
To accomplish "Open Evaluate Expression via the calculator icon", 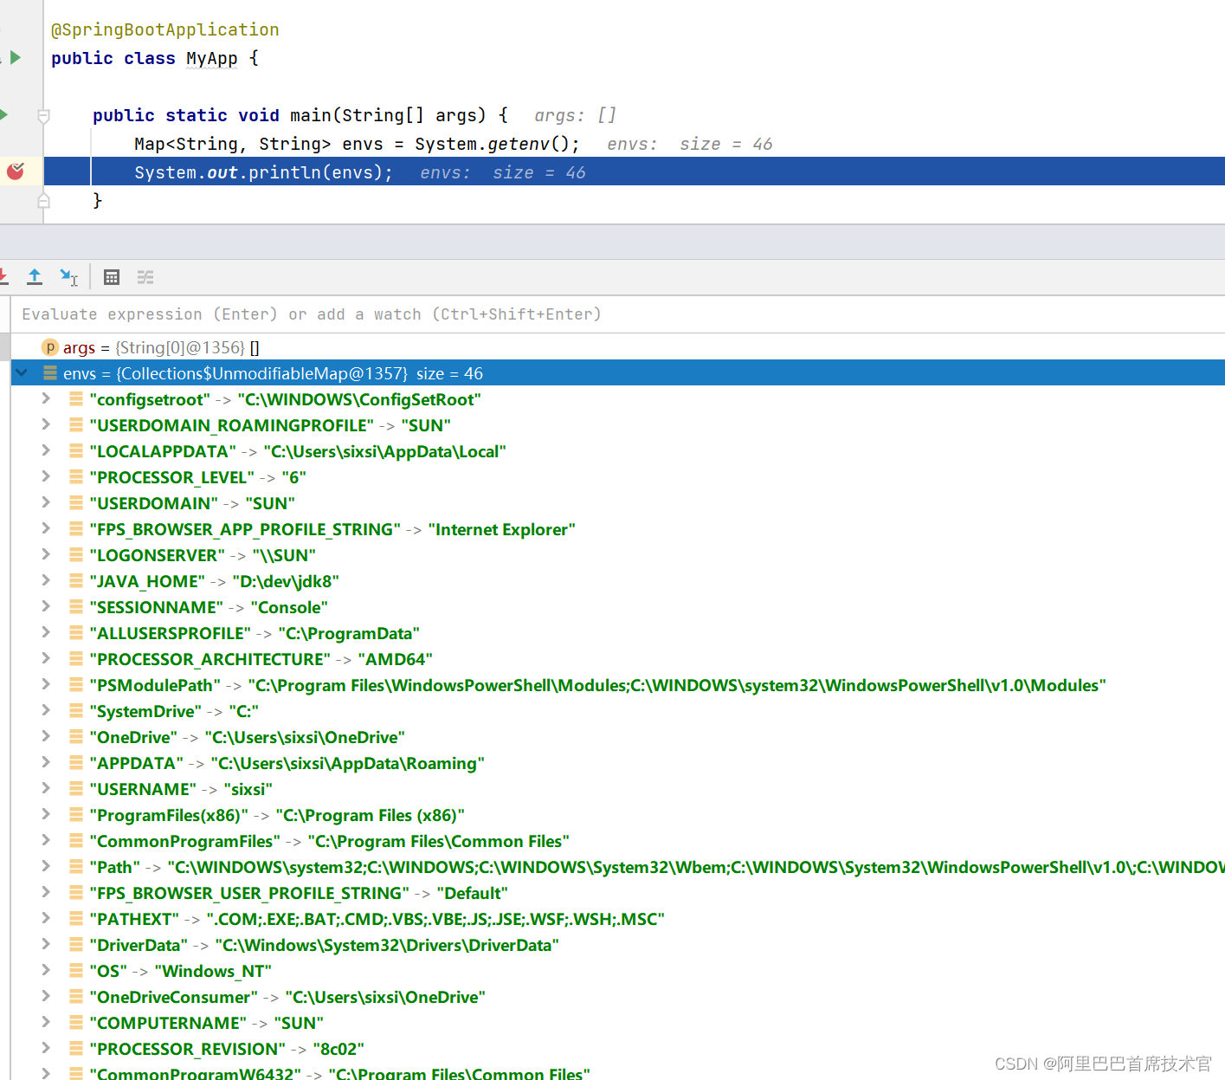I will 111,277.
